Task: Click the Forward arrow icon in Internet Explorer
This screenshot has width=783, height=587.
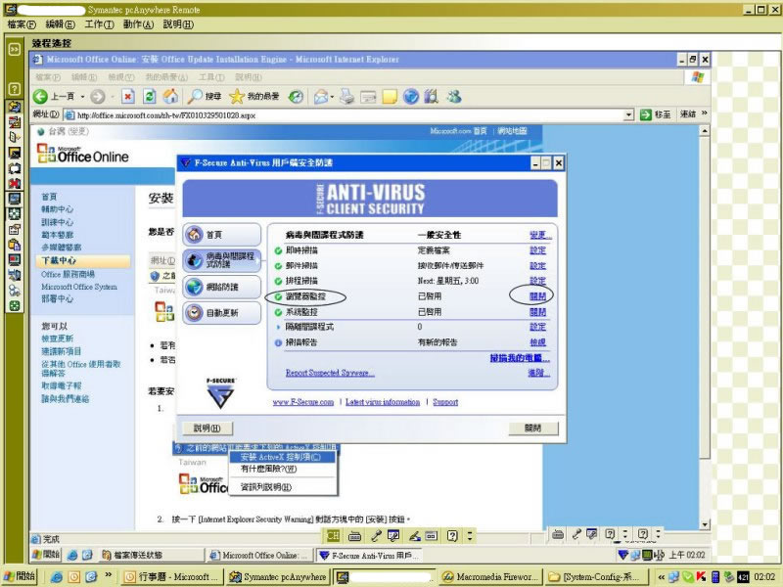Action: 97,96
